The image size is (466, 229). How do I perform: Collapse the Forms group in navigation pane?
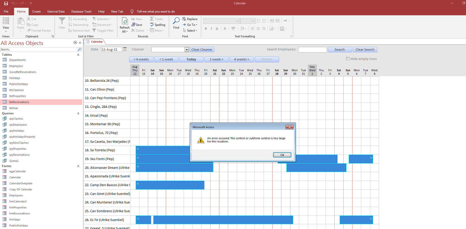(78, 166)
